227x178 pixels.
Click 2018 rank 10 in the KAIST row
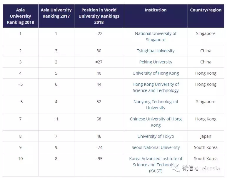pos(20,159)
